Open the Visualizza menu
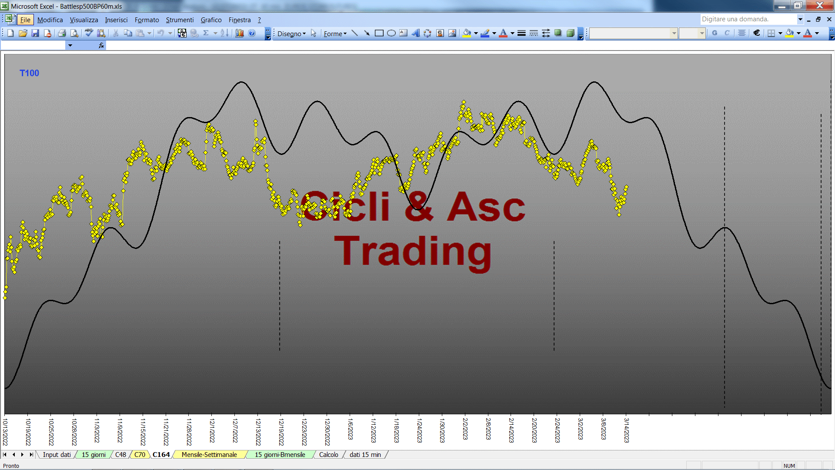The image size is (835, 470). [84, 20]
